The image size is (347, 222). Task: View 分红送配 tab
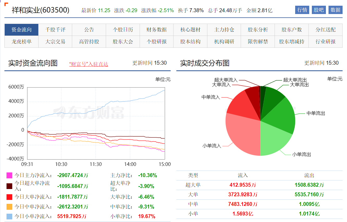click(x=326, y=30)
